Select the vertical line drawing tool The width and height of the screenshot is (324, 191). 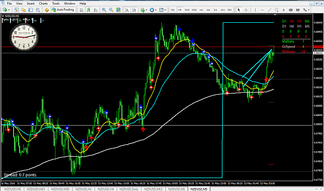point(256,10)
